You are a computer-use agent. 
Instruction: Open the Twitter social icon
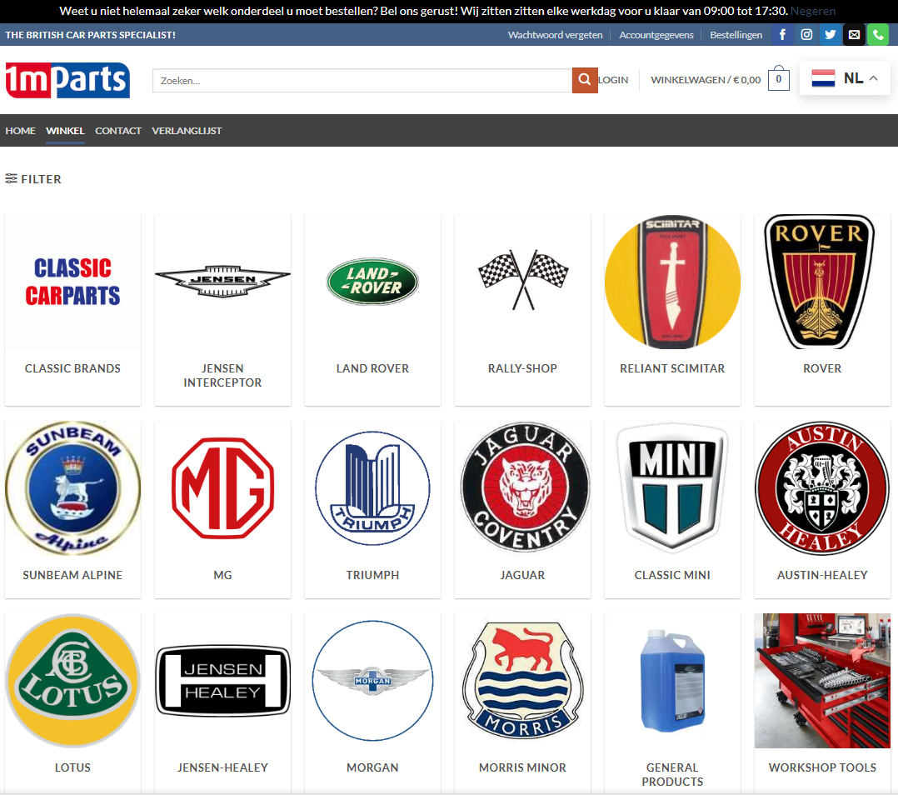(x=830, y=35)
